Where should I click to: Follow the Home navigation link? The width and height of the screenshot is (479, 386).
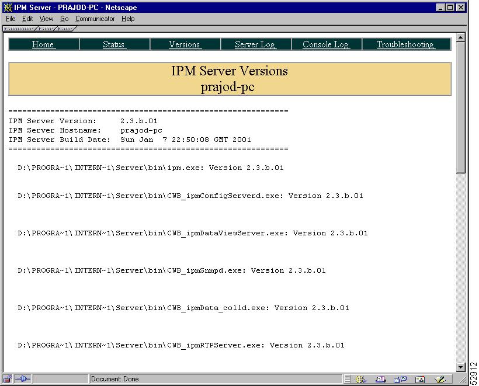pos(43,43)
